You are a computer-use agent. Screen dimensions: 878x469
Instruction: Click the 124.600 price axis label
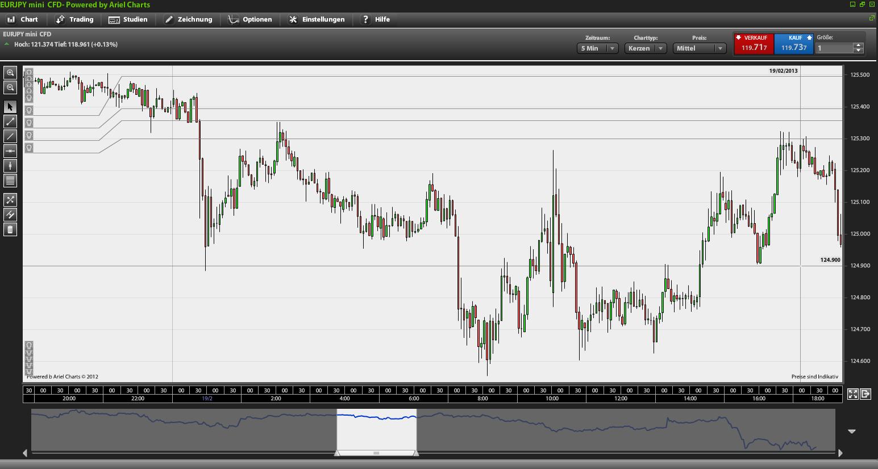pos(860,361)
